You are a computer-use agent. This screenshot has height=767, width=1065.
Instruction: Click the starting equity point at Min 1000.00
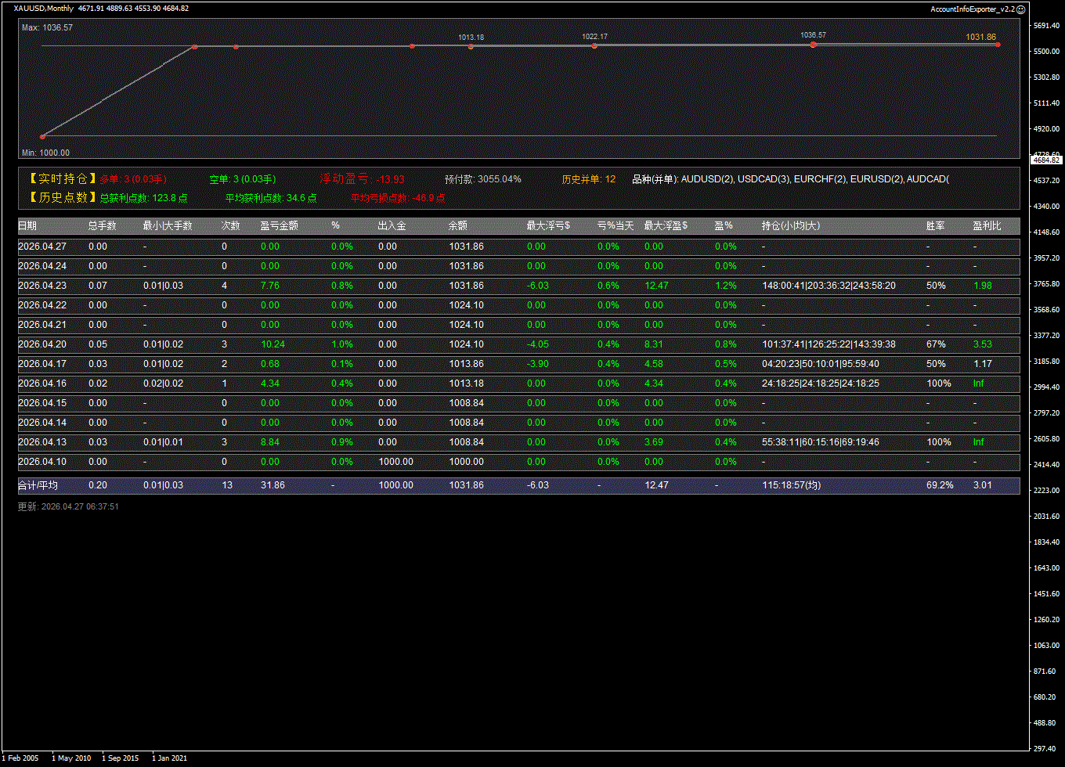click(42, 137)
